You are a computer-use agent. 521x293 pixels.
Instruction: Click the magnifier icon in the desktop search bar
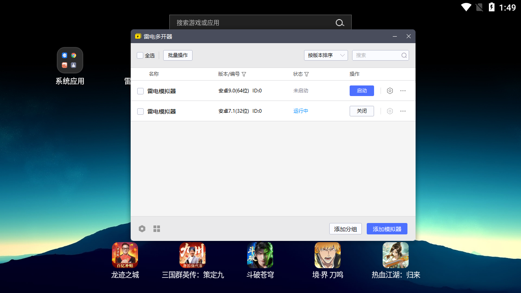(340, 23)
